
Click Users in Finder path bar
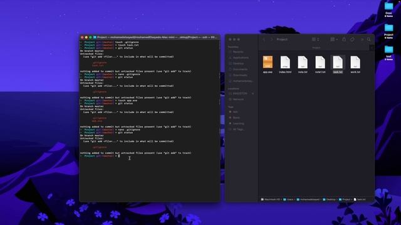tap(288, 199)
